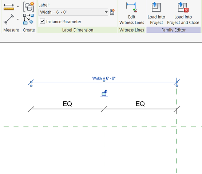Click the left EQ dimension label
202x174 pixels.
[x=67, y=104]
